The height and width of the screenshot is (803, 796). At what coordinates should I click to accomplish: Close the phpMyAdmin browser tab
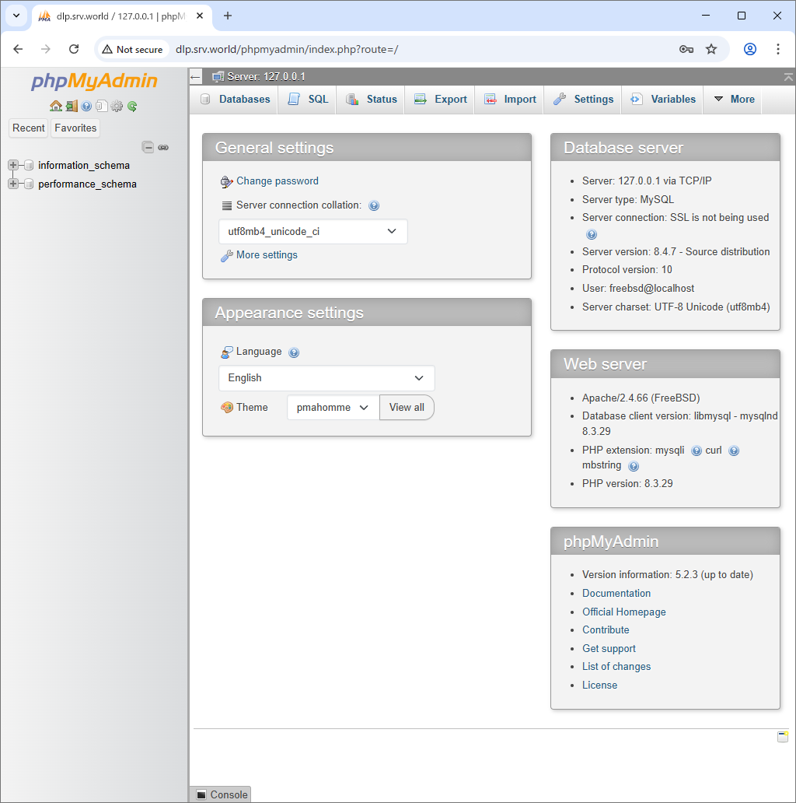tap(200, 16)
